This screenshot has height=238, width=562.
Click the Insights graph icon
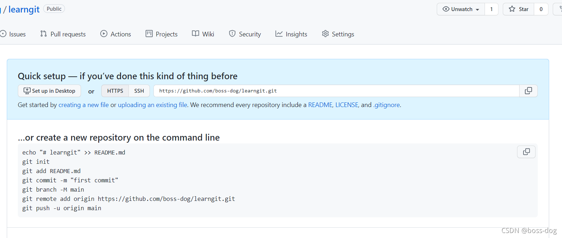click(x=279, y=34)
